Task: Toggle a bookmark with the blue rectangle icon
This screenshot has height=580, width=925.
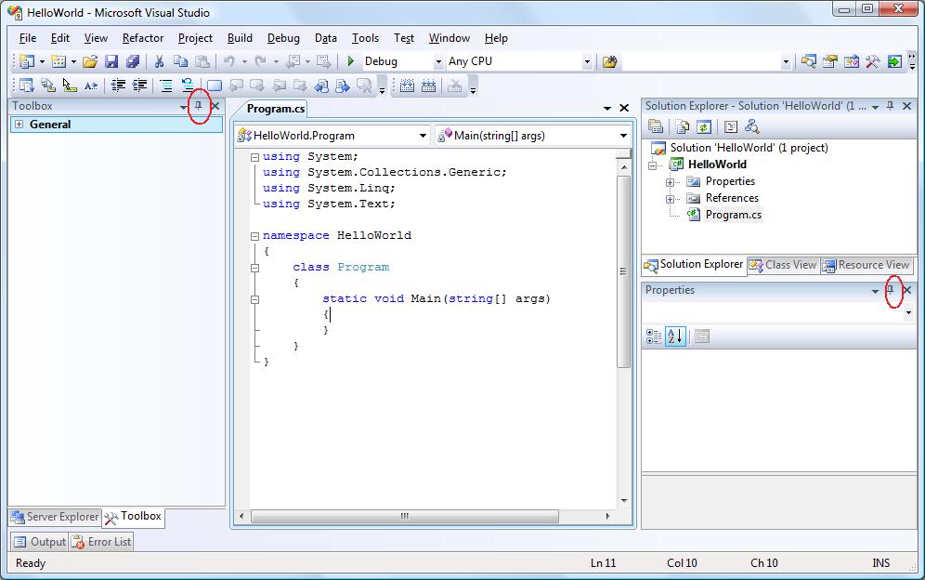Action: tap(215, 86)
